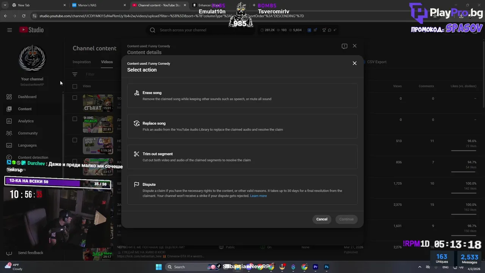This screenshot has height=273, width=485.
Task: Open Premiere Pro from the taskbar
Action: tap(315, 267)
